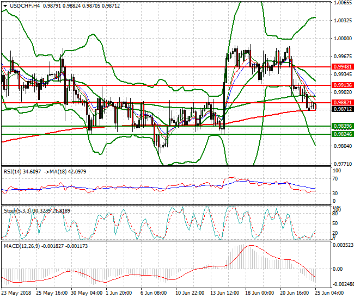Select the 1.00655 price axis value
The height and width of the screenshot is (299, 354).
[x=343, y=3]
